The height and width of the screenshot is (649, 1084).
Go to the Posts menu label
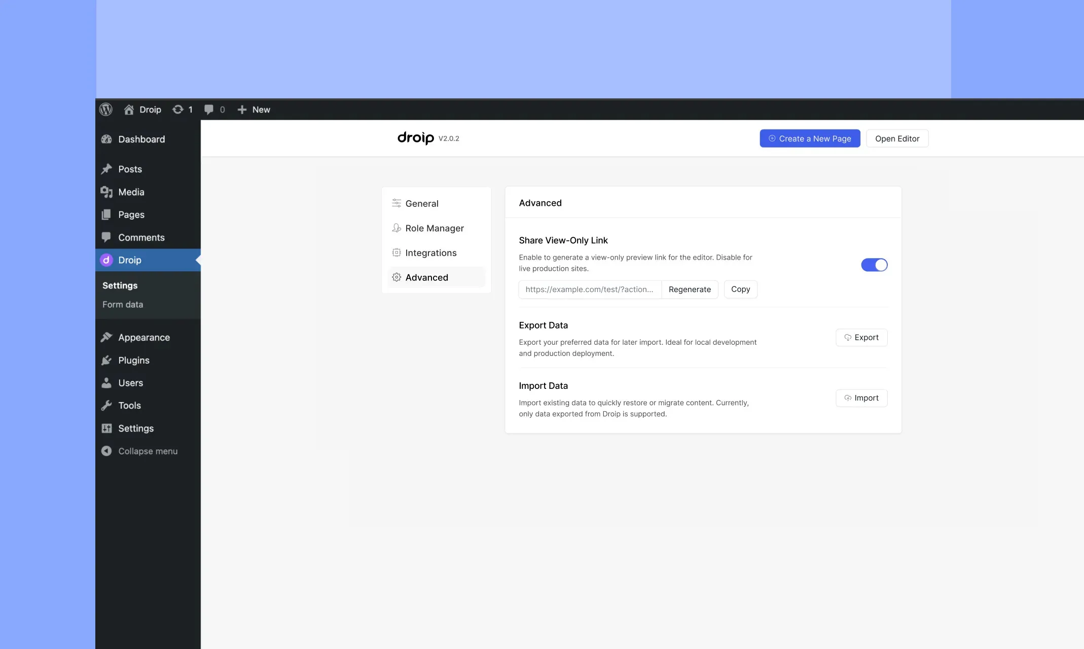[x=130, y=169]
